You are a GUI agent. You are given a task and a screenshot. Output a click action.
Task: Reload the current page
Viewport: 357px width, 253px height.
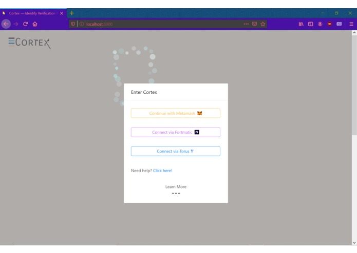coord(26,24)
